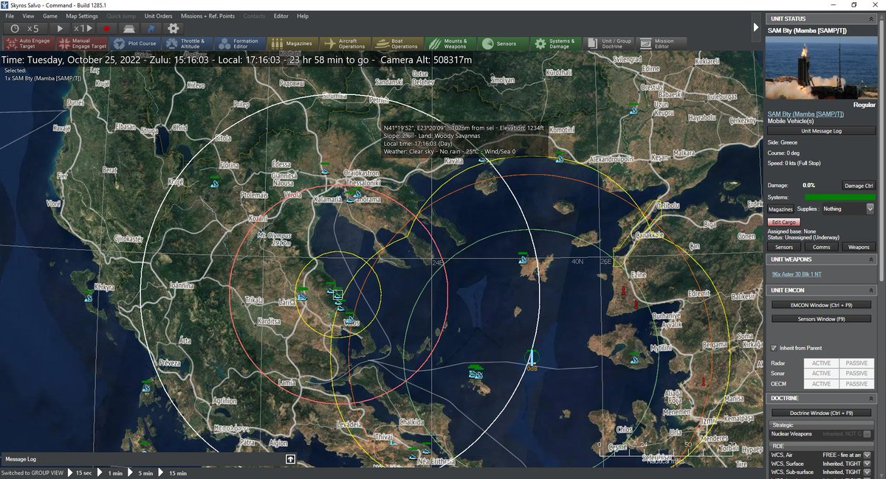This screenshot has height=479, width=886.
Task: Open the Map Settings menu
Action: pos(81,15)
